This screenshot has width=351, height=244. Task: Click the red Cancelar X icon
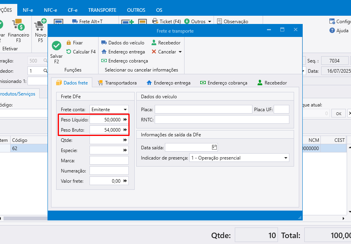click(x=154, y=52)
